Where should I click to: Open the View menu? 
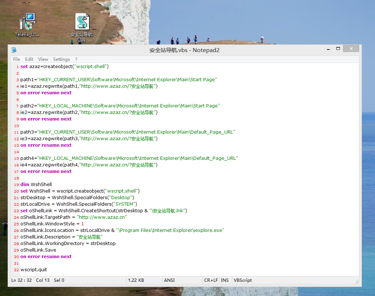pyautogui.click(x=43, y=59)
